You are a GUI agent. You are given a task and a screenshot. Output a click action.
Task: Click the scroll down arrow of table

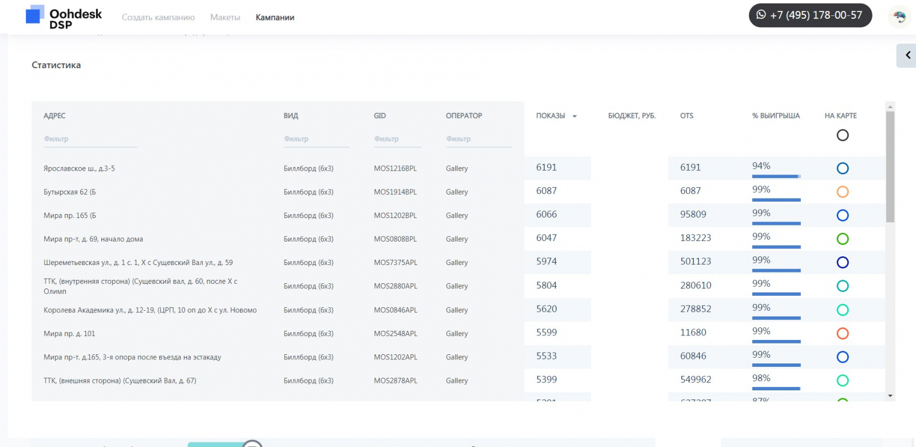click(x=890, y=395)
